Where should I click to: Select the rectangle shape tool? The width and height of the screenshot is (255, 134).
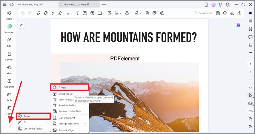coord(100,13)
